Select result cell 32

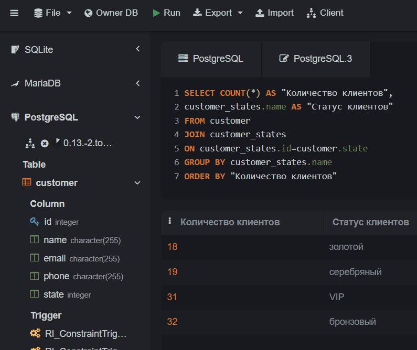point(173,322)
